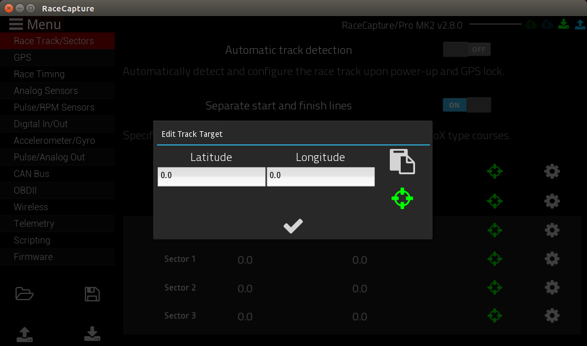Toggle Separate start and finish lines switch
The height and width of the screenshot is (346, 587).
coord(467,105)
